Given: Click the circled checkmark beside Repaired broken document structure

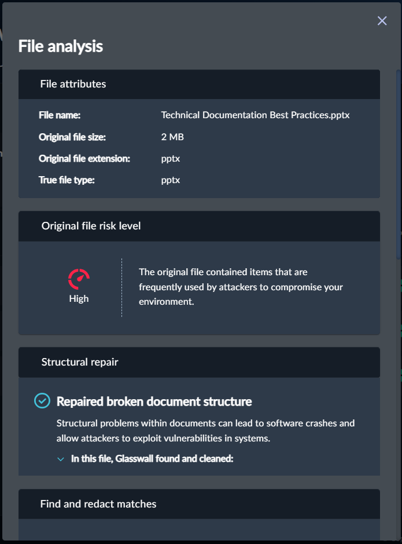Looking at the screenshot, I should [x=42, y=401].
